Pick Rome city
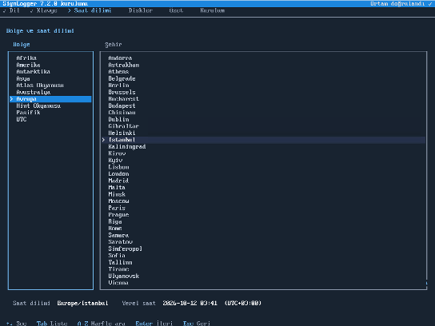Screen dimensions: 435x326 (264, 229)
